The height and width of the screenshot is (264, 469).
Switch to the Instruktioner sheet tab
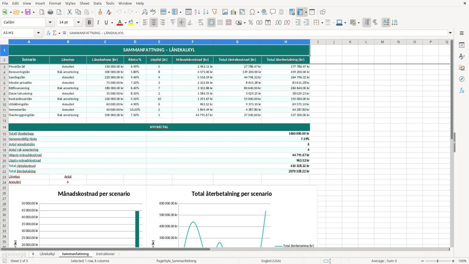coord(106,254)
